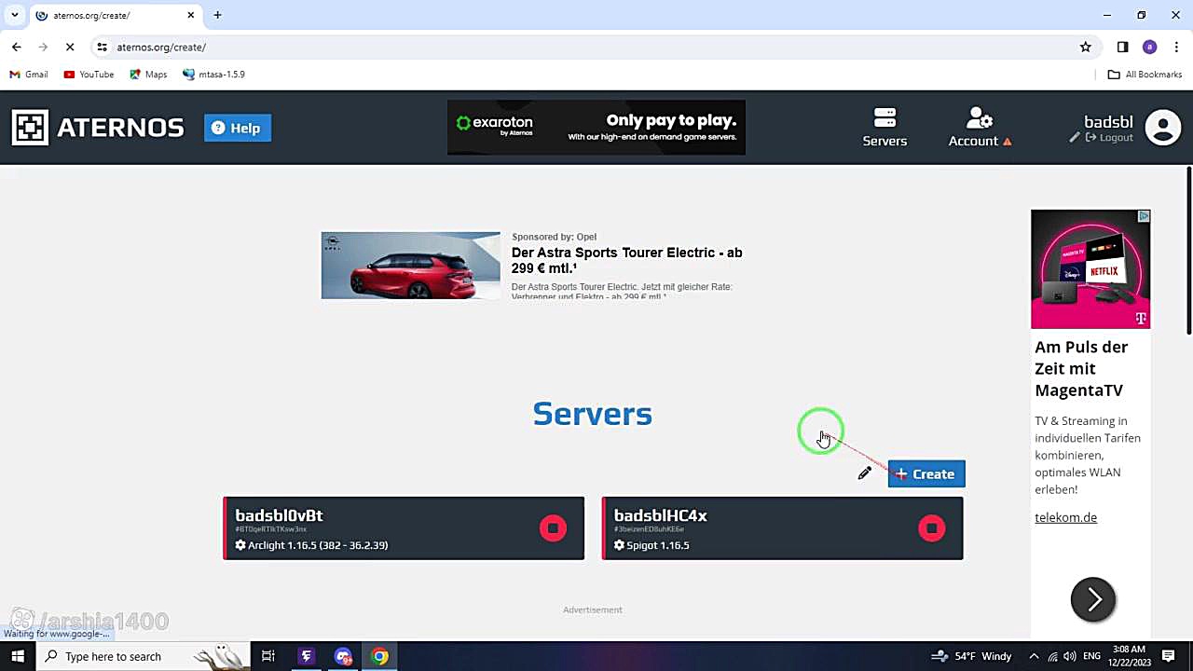Click the address bar URL
The width and height of the screenshot is (1193, 671).
click(x=161, y=47)
